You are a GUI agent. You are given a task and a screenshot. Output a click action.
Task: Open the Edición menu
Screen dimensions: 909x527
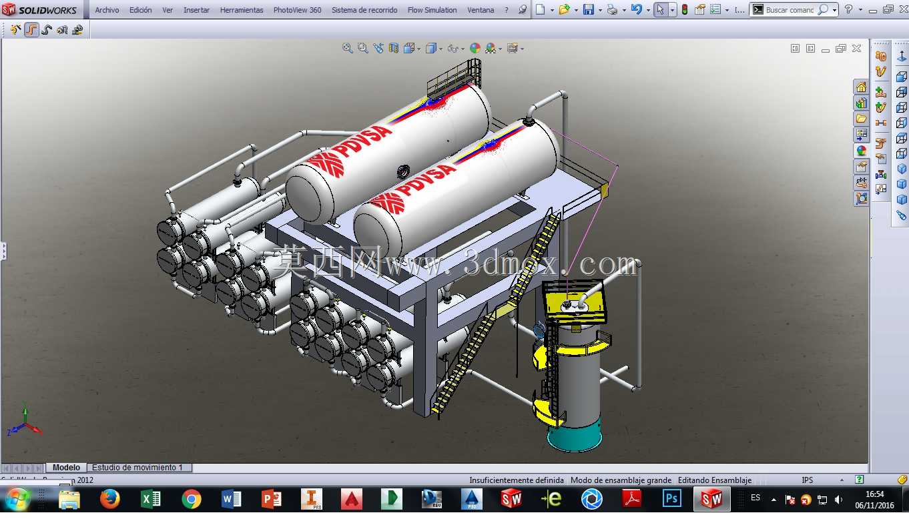point(140,10)
